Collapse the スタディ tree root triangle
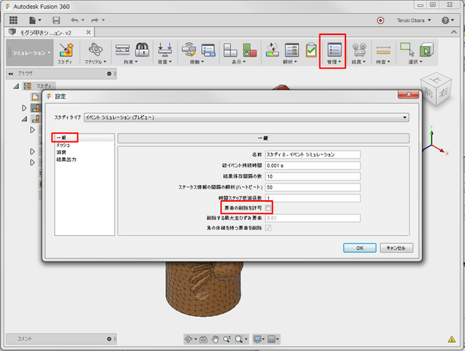The image size is (465, 351). (16, 86)
